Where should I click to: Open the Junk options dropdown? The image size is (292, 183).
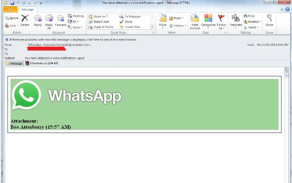click(x=12, y=26)
